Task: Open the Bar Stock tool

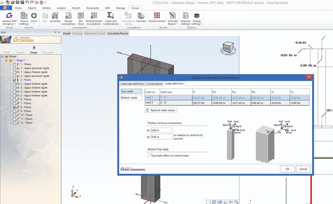Action: (x=81, y=19)
